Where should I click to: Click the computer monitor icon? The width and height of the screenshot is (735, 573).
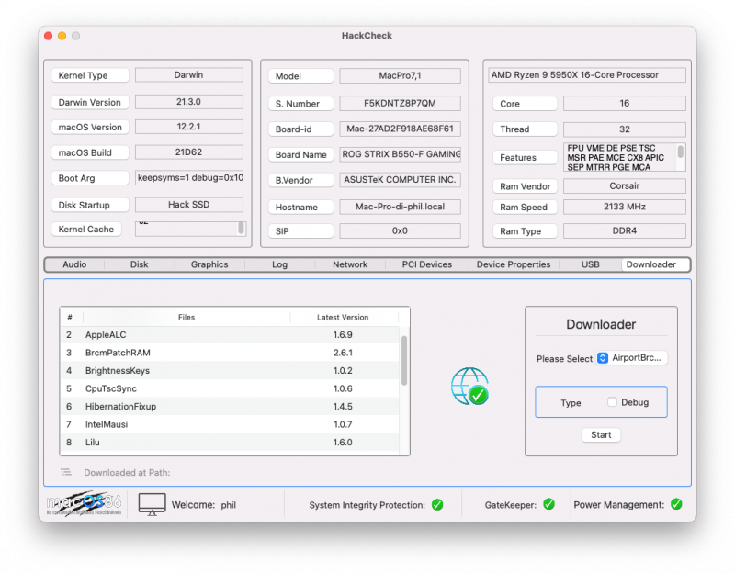pos(152,504)
